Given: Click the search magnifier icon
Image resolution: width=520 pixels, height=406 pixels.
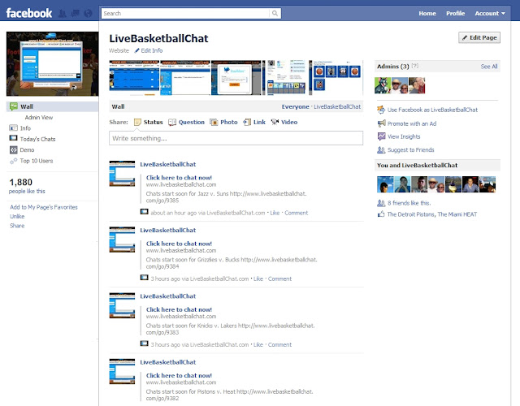Looking at the screenshot, I should point(275,13).
